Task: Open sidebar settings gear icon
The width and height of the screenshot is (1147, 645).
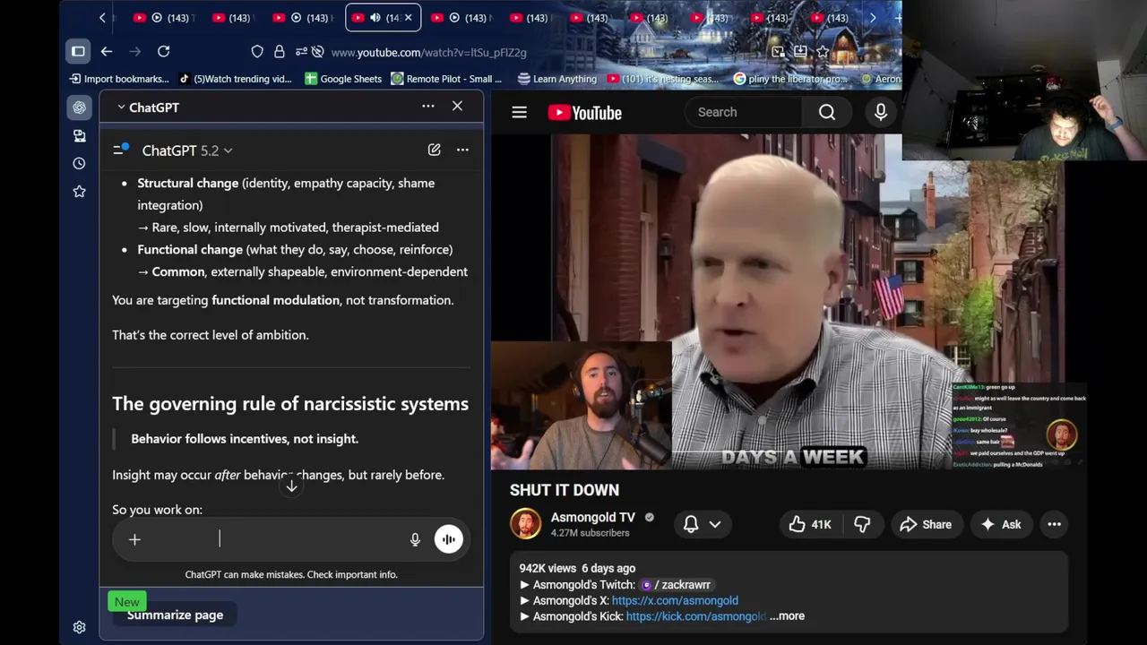Action: click(79, 627)
